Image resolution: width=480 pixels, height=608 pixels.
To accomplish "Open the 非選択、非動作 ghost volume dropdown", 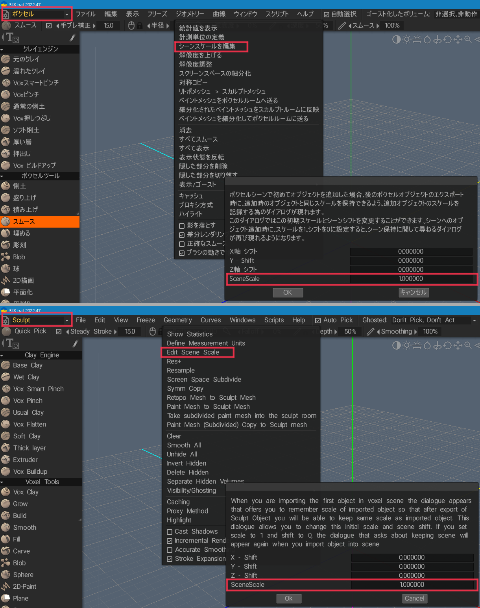I will click(456, 14).
